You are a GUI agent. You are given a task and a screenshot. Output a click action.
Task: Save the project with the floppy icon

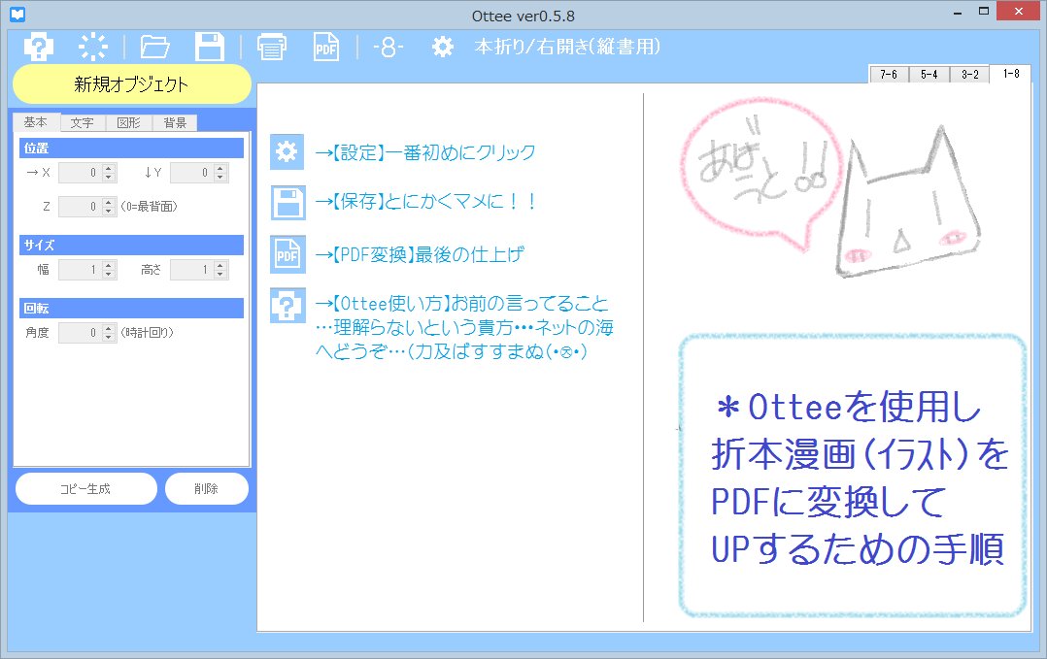(210, 48)
